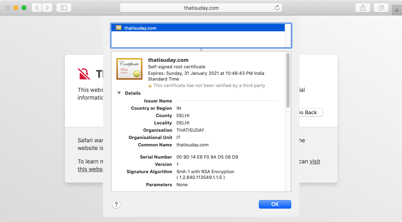402x222 pixels.
Task: Click the expiry date text
Action: [206, 76]
